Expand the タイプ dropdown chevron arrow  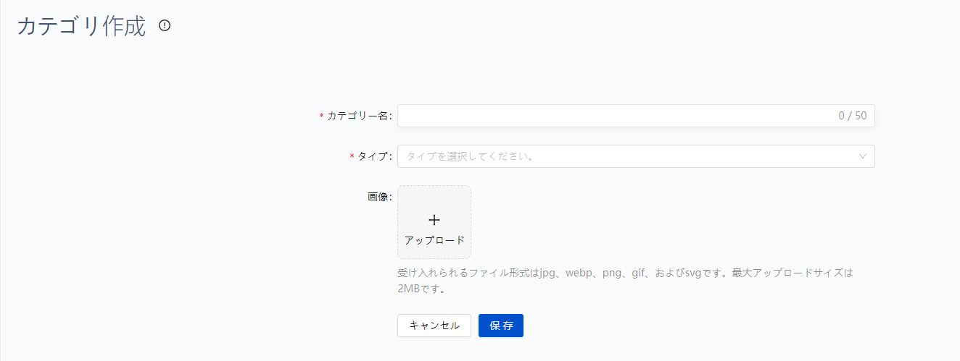[x=863, y=156]
